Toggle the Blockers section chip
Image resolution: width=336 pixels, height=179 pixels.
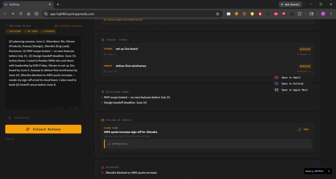coord(48,31)
